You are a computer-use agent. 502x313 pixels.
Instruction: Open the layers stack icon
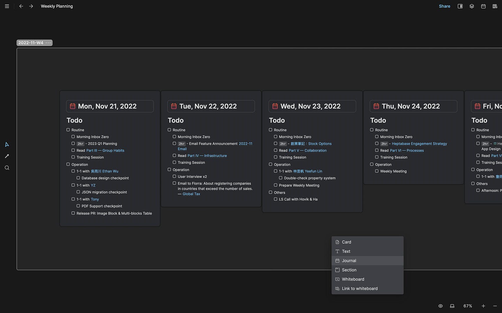(472, 6)
